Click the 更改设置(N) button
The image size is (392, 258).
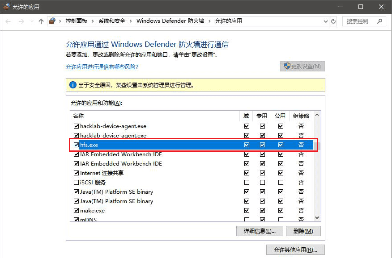point(302,67)
